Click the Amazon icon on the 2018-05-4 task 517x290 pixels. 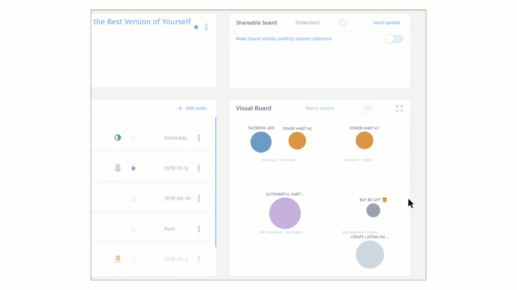coord(118,259)
